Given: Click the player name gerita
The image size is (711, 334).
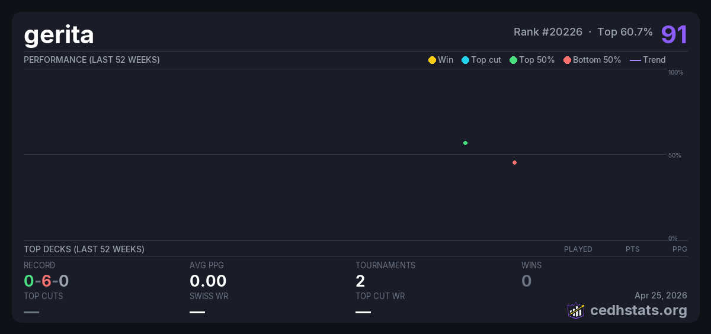Looking at the screenshot, I should pyautogui.click(x=59, y=35).
